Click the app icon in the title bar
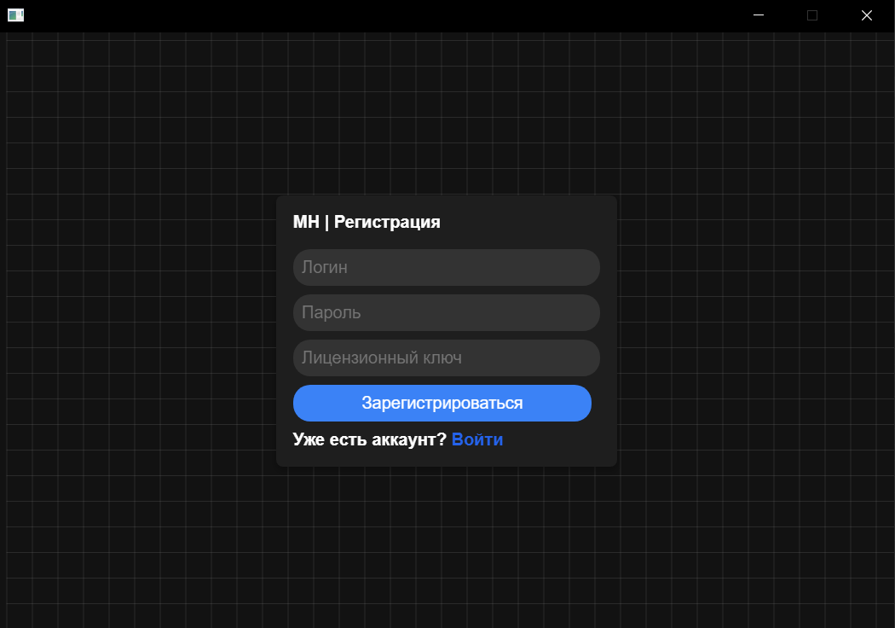This screenshot has height=628, width=895. coord(15,15)
